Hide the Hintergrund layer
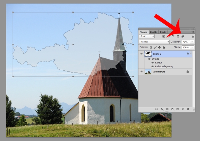 click(x=141, y=72)
